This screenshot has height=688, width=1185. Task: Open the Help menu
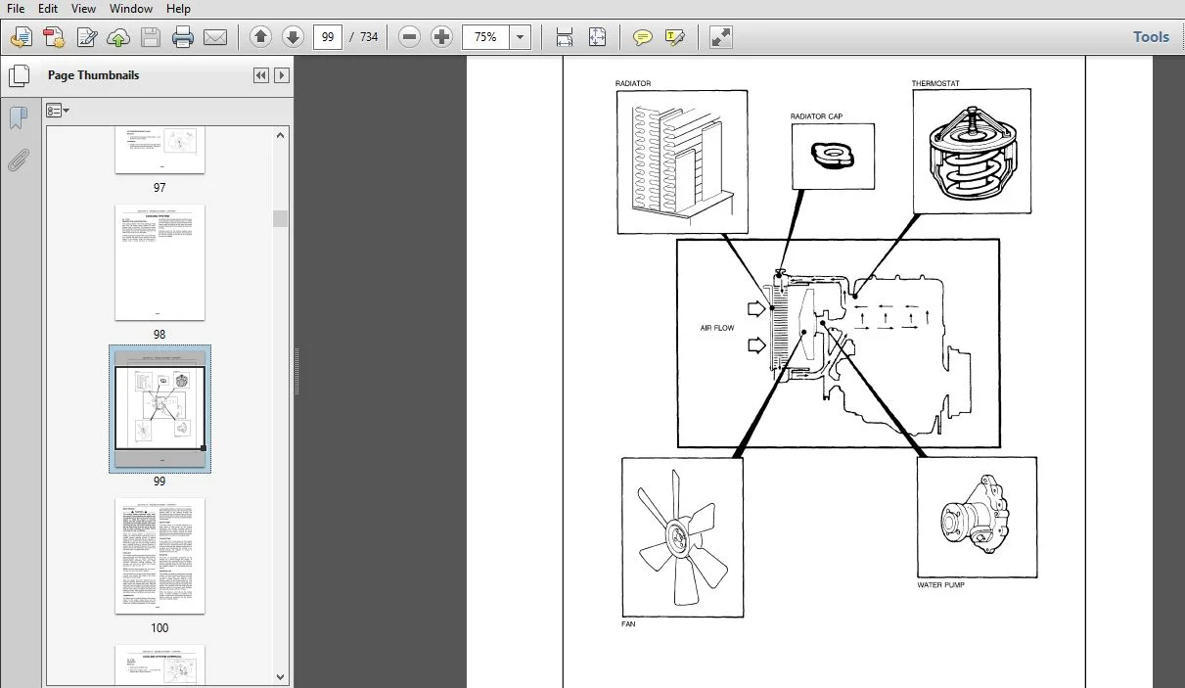tap(178, 9)
